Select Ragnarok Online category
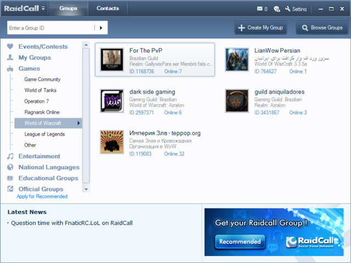 [42, 112]
